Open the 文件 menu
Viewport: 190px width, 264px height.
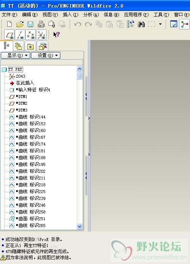[9, 15]
